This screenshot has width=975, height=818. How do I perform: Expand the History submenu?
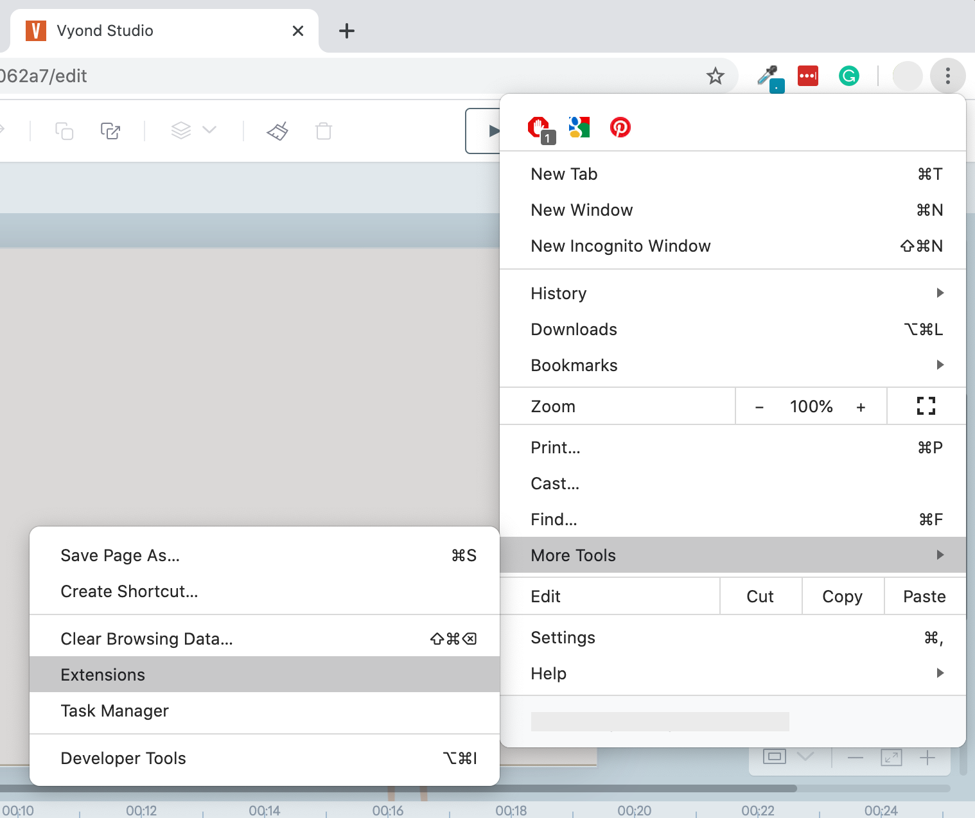[x=732, y=293]
